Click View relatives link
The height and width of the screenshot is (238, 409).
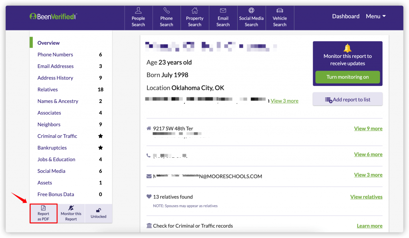click(366, 197)
